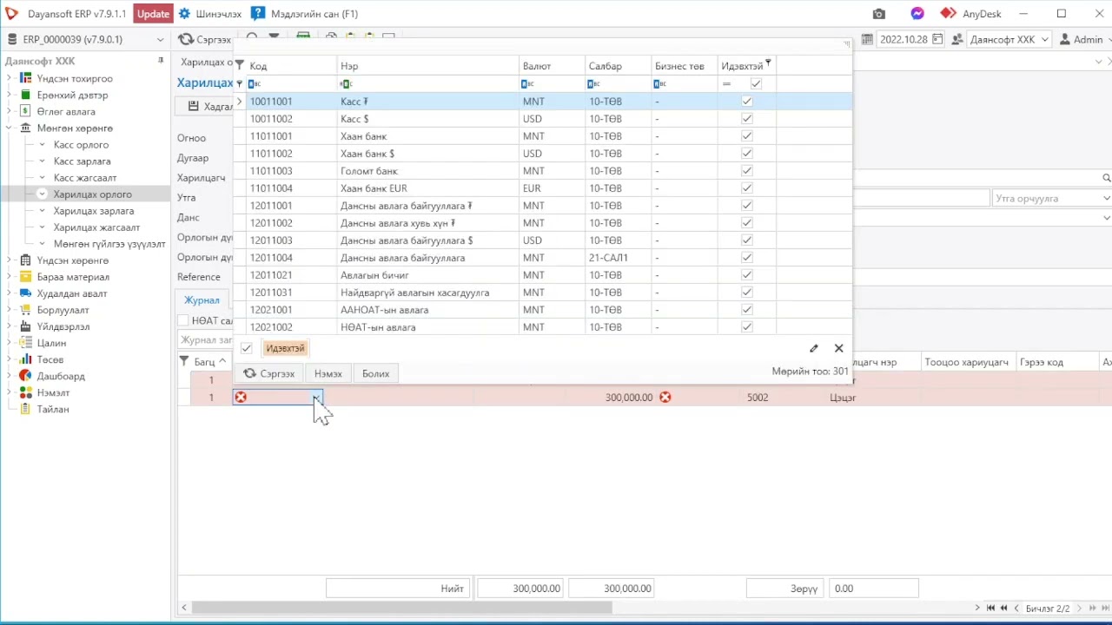Click Худалдан авалт module icon
Screen dimensions: 1112x625
click(x=25, y=293)
